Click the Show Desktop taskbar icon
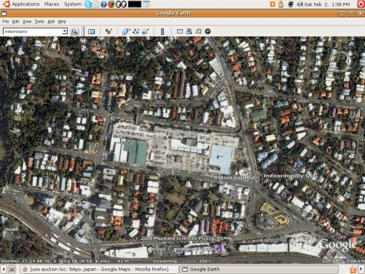The image size is (365, 274). (12, 269)
